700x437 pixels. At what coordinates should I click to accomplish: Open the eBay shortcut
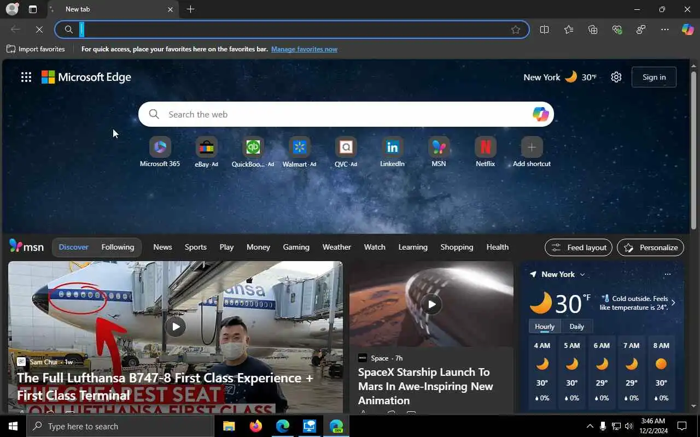point(206,152)
